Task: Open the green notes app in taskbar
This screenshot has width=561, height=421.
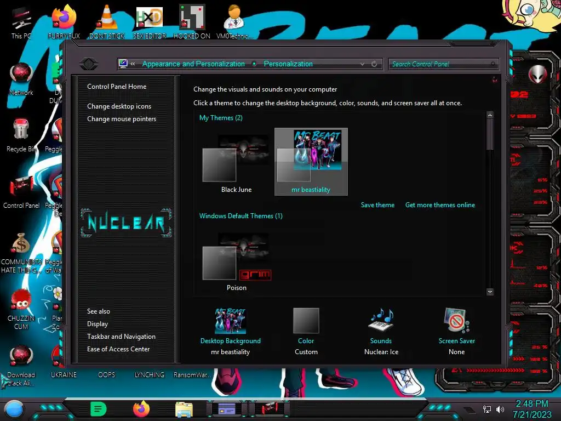Action: pos(99,409)
